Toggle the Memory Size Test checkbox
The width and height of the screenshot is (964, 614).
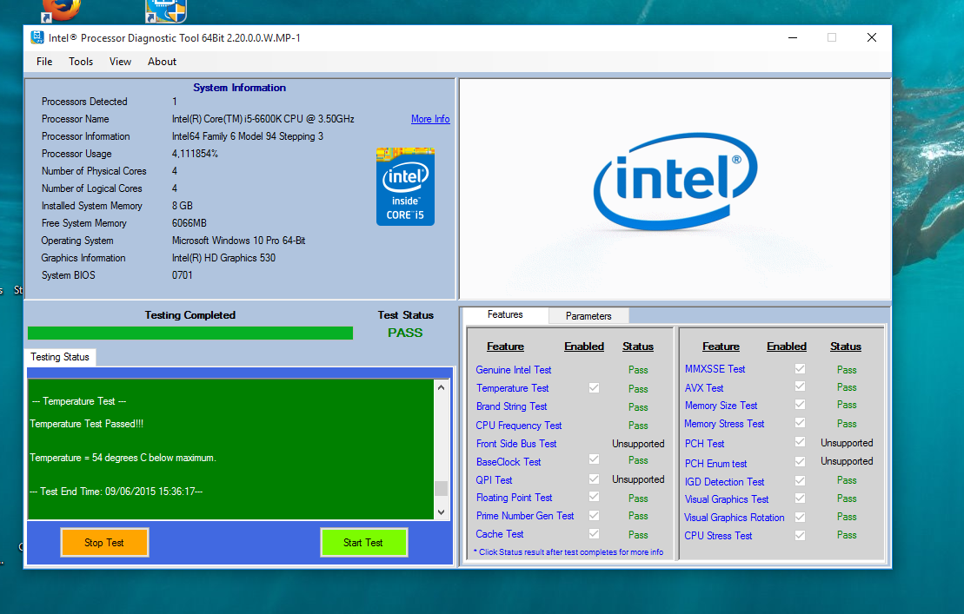(800, 405)
